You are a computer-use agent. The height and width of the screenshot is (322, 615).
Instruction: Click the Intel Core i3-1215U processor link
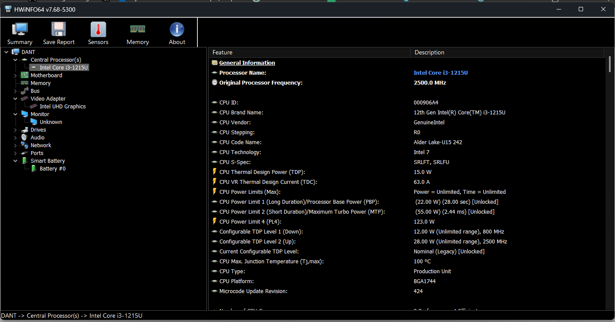point(441,73)
